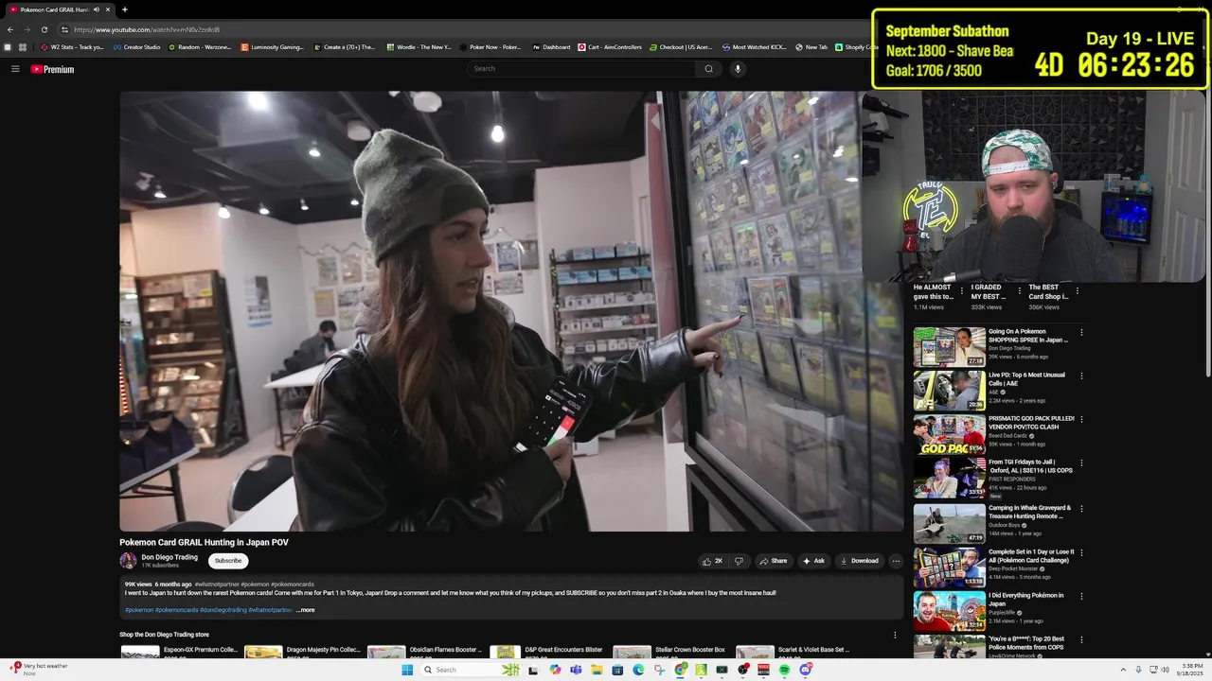Click the #pokemoncards hashtag link
The width and height of the screenshot is (1212, 681).
pyautogui.click(x=177, y=610)
